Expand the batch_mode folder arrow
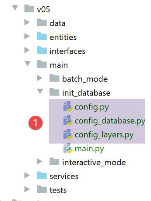 click(40, 78)
